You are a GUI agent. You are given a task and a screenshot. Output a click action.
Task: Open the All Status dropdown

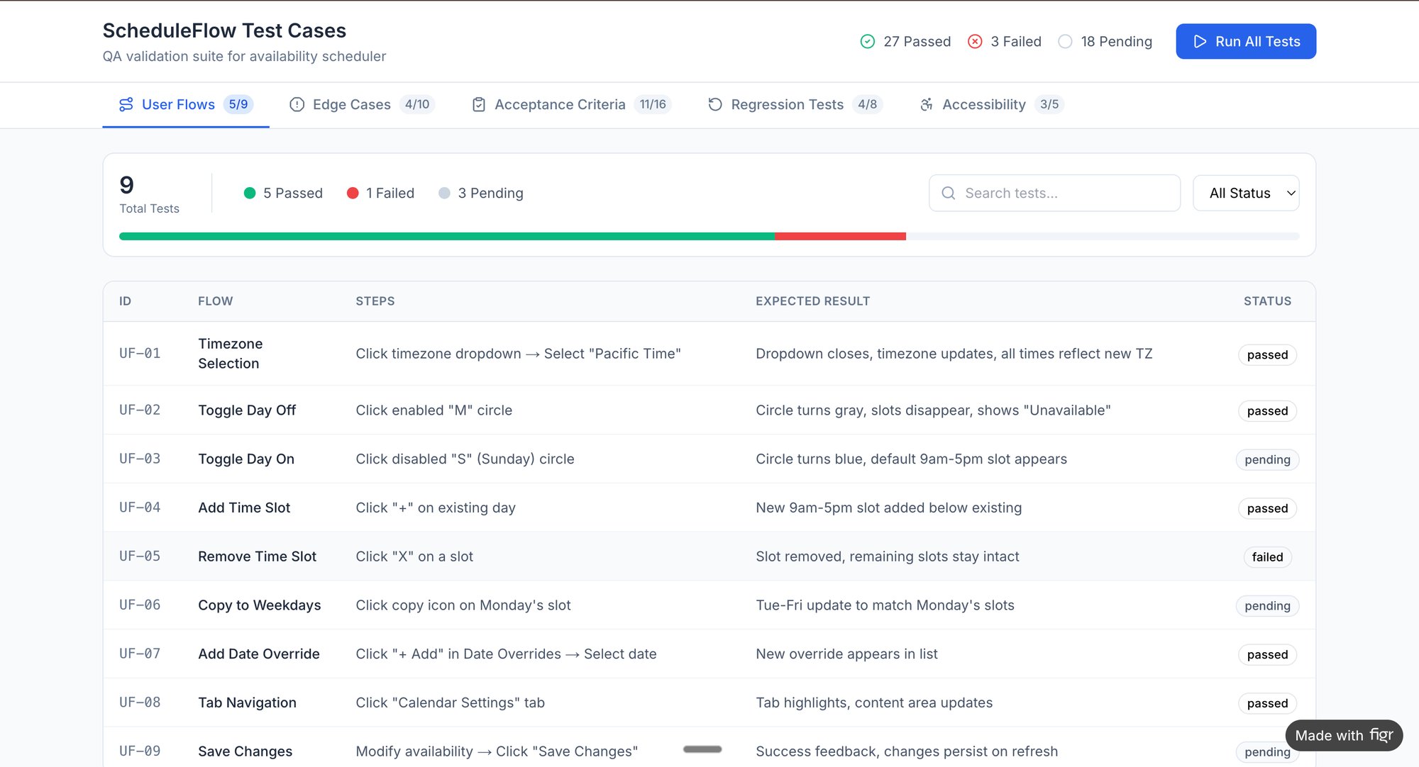1246,193
